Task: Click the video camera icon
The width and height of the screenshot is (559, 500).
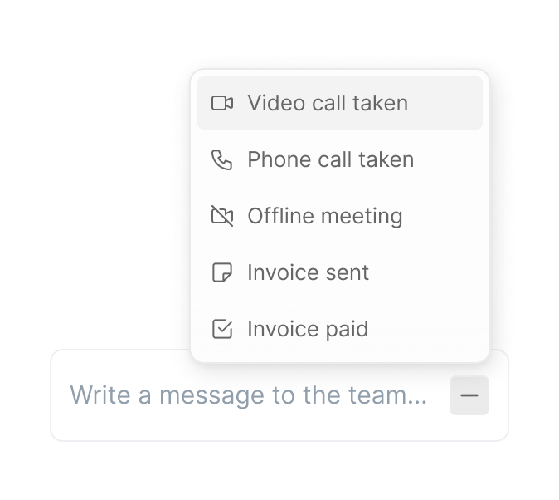Action: pyautogui.click(x=222, y=103)
